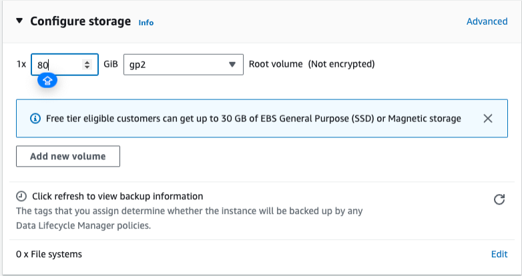The image size is (522, 276).
Task: Click the volume type dropdown arrow
Action: point(232,65)
